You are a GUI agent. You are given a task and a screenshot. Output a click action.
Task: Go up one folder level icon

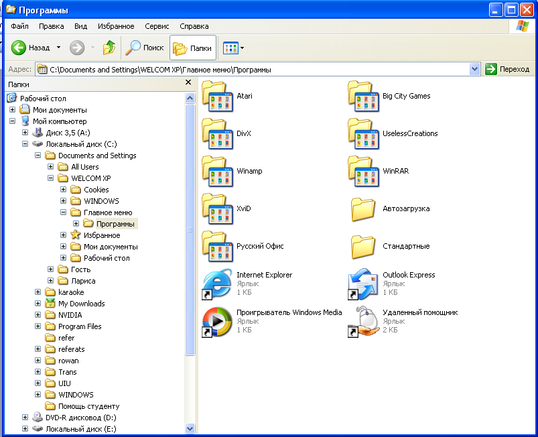[x=109, y=48]
